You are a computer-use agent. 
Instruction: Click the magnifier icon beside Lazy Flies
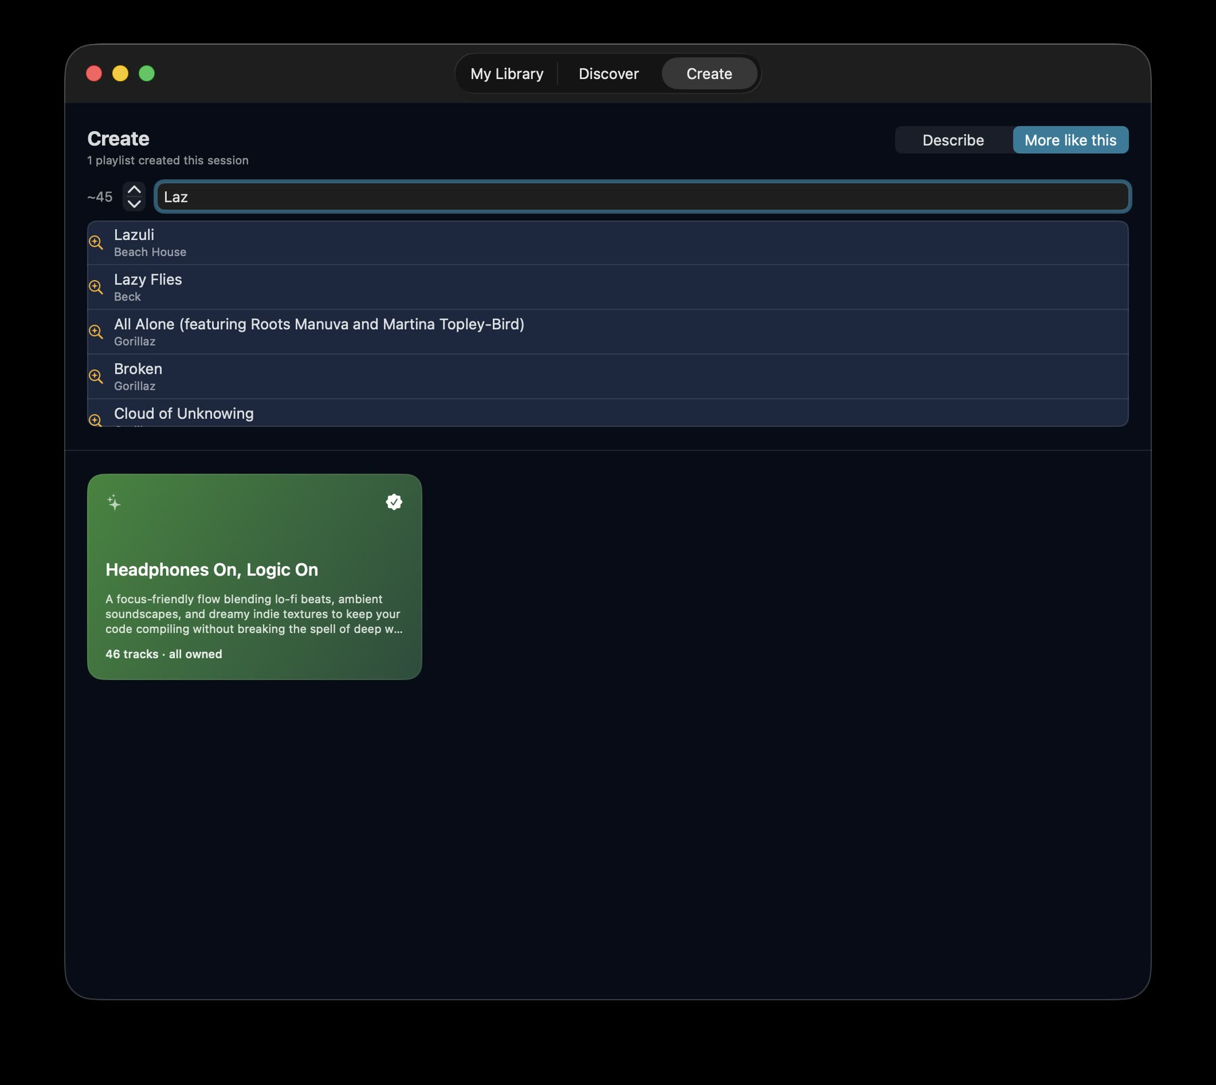(x=96, y=287)
